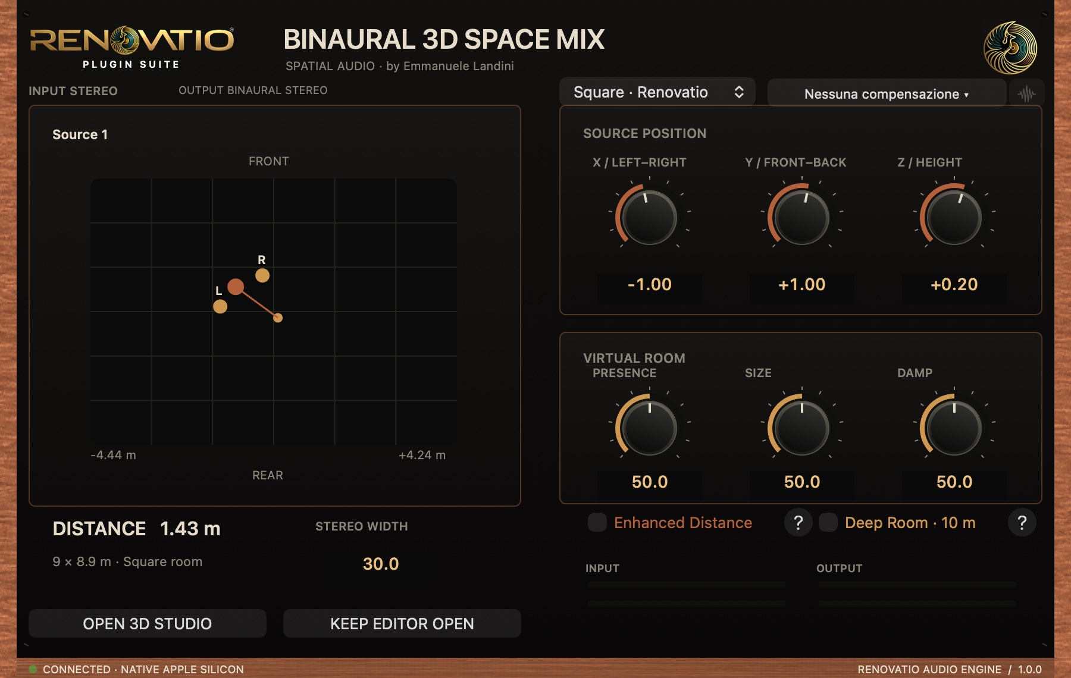The height and width of the screenshot is (678, 1071).
Task: Enable the Enhanced Distance checkbox
Action: coord(597,522)
